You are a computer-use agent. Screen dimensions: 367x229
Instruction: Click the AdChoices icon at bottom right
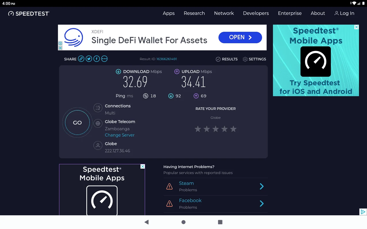363,212
